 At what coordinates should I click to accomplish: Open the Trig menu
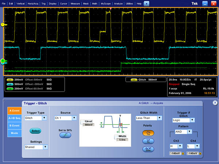(x=43, y=3)
